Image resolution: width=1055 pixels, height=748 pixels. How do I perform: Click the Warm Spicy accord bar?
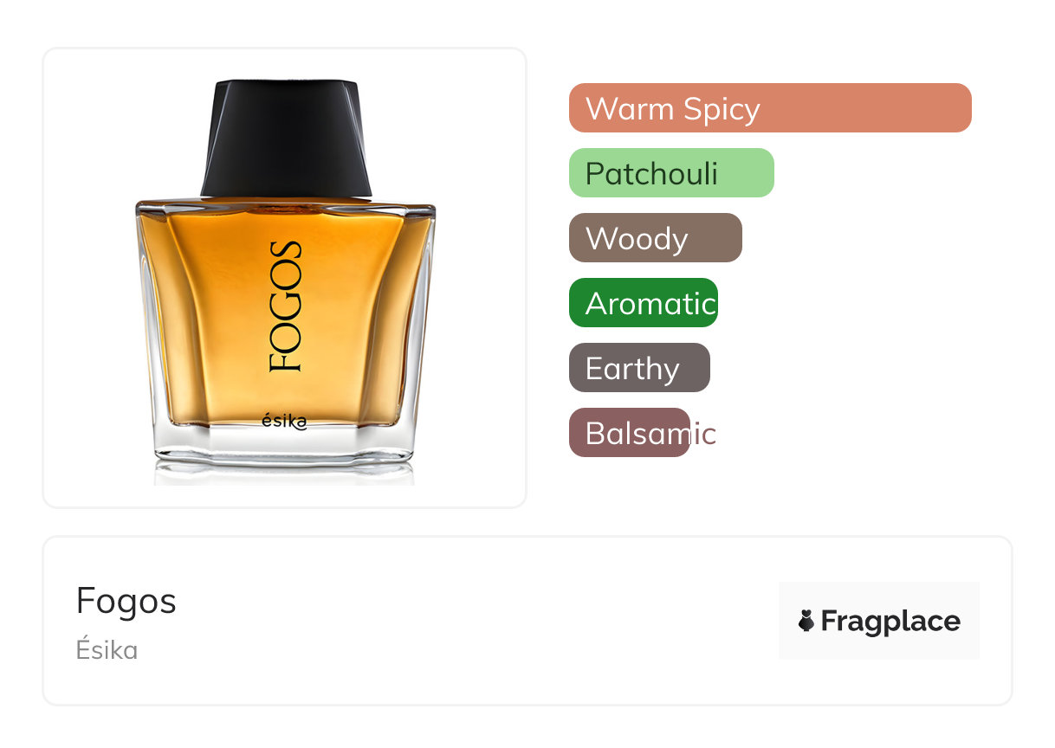click(x=770, y=108)
